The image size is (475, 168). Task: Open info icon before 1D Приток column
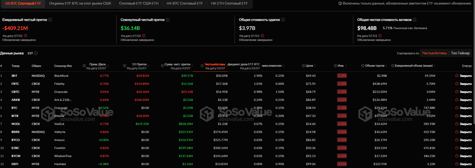click(125, 66)
